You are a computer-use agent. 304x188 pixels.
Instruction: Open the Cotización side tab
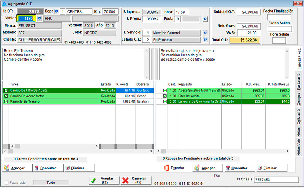299,116
